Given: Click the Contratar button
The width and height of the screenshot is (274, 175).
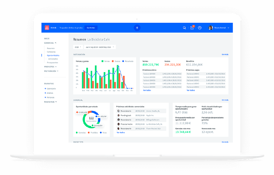Looking at the screenshot, I should pyautogui.click(x=91, y=28).
